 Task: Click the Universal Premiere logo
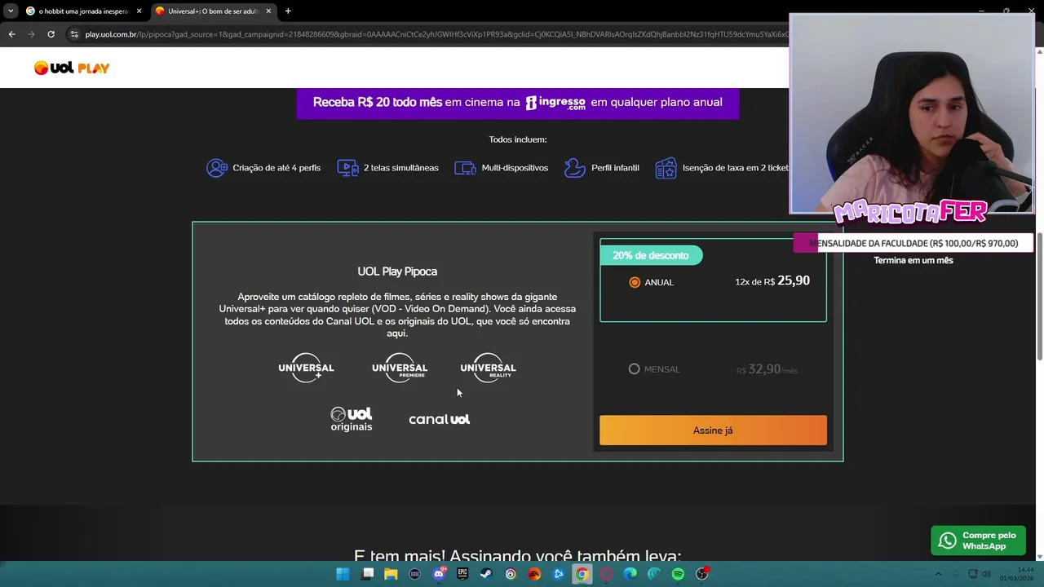tap(400, 368)
